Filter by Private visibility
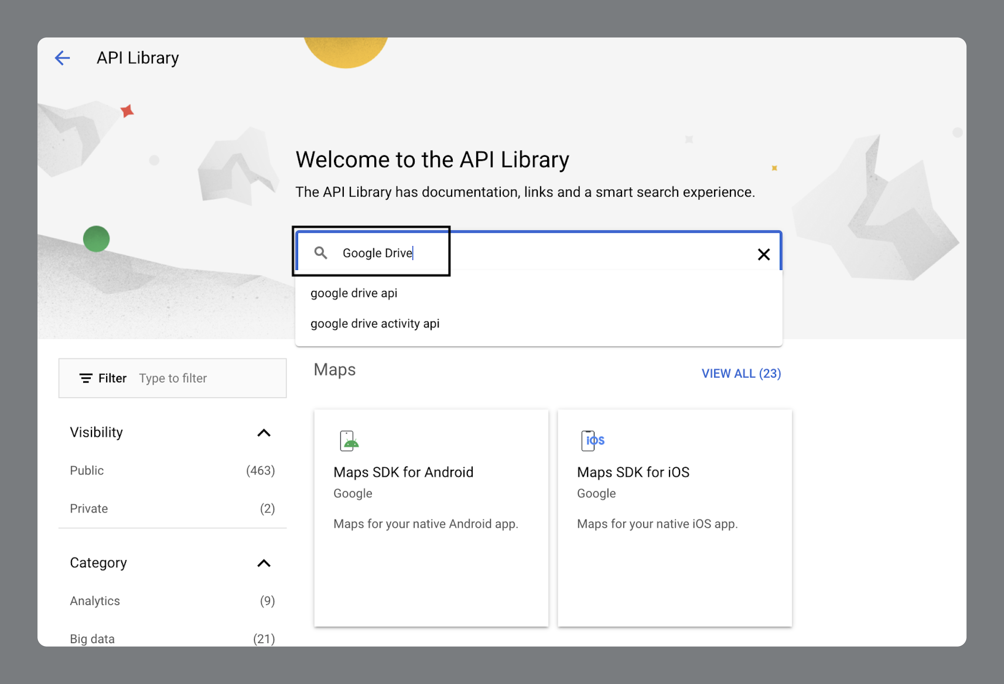 [88, 509]
